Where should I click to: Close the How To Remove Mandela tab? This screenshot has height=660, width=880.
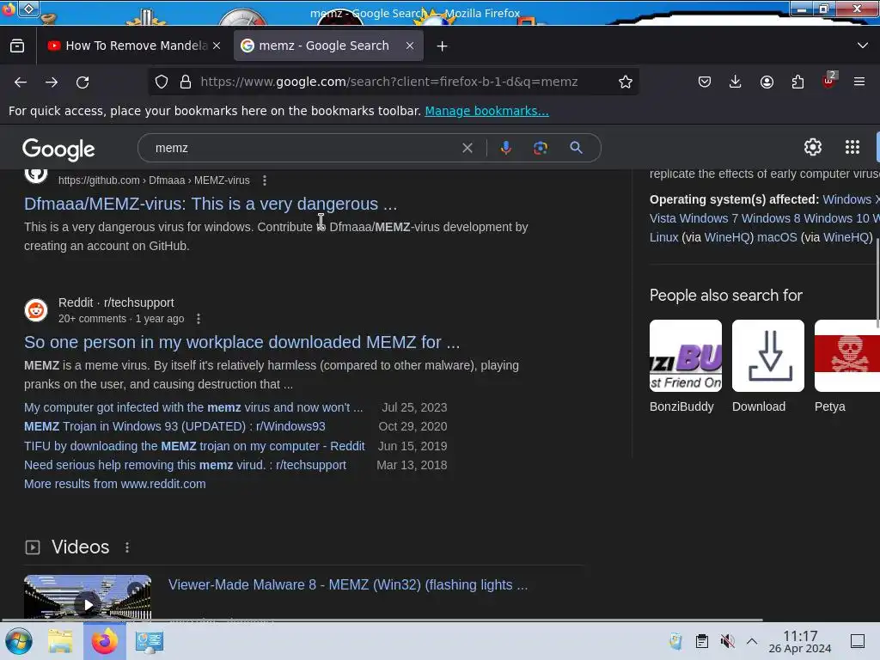tap(217, 46)
